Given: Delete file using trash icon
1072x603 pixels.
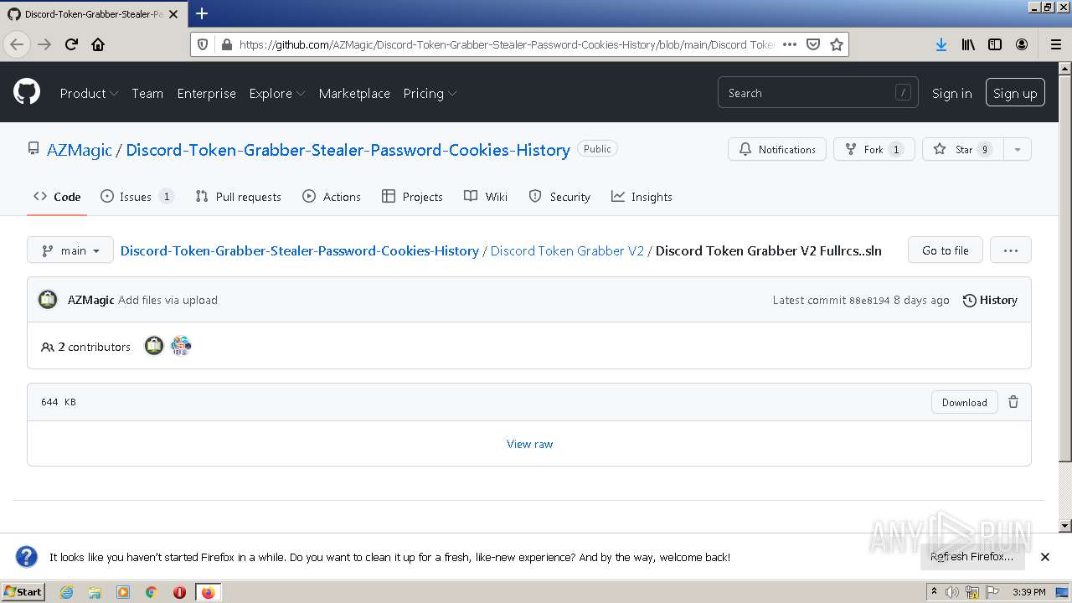Looking at the screenshot, I should [1013, 402].
